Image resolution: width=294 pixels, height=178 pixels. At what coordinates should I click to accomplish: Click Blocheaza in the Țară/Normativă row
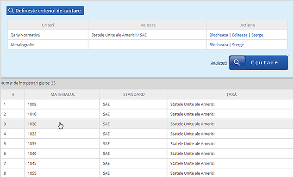219,35
